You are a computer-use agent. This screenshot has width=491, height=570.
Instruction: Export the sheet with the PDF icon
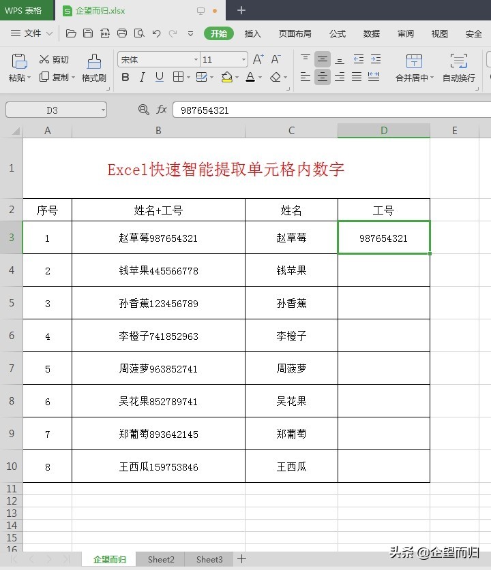pos(105,33)
